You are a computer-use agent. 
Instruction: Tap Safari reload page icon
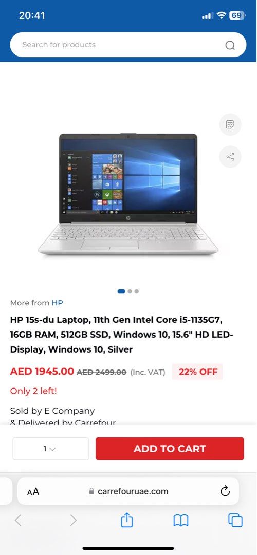[225, 491]
